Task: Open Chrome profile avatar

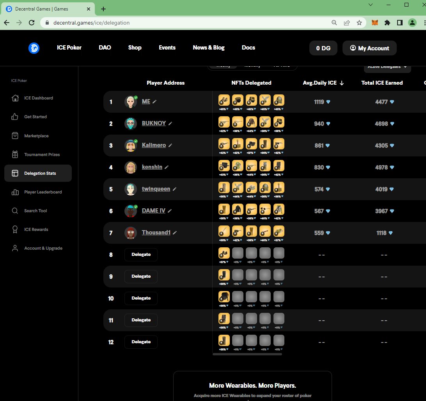Action: pyautogui.click(x=412, y=23)
